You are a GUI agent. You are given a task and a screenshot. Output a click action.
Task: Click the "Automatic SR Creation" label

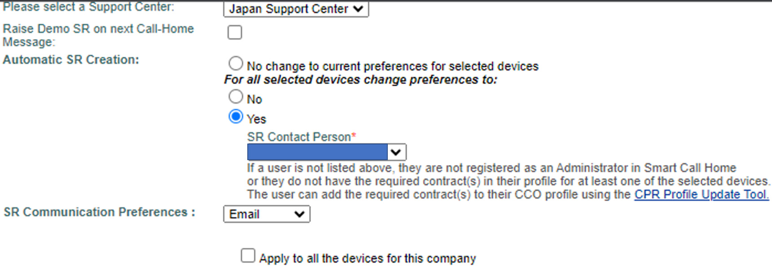click(x=71, y=60)
